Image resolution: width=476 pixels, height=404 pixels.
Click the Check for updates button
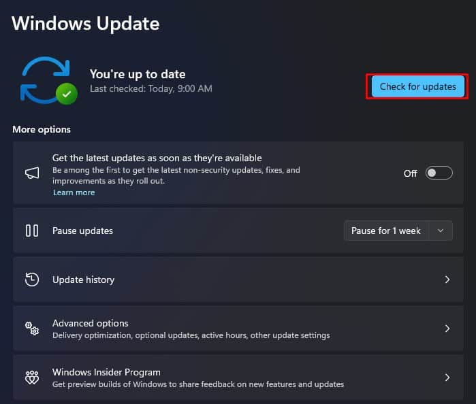[x=417, y=86]
